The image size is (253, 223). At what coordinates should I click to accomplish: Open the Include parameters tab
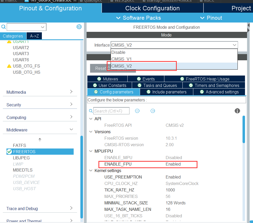click(x=166, y=92)
